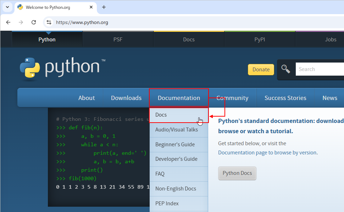Go back to the previous page

tap(8, 22)
